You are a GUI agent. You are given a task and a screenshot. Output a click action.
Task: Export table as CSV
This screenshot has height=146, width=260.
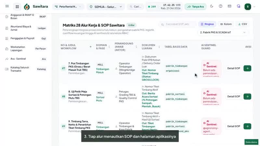point(242,24)
